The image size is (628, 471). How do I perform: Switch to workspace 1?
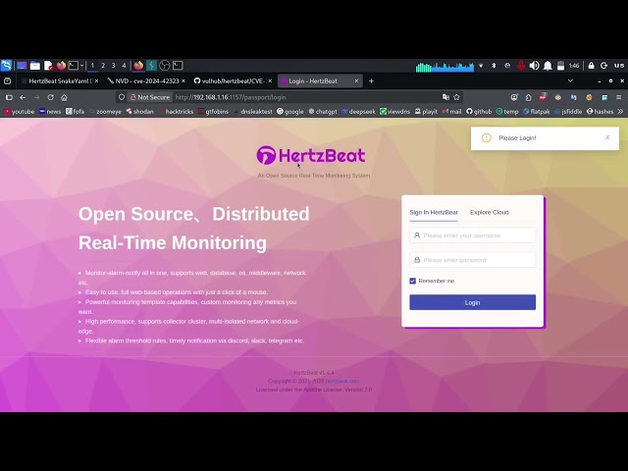92,66
